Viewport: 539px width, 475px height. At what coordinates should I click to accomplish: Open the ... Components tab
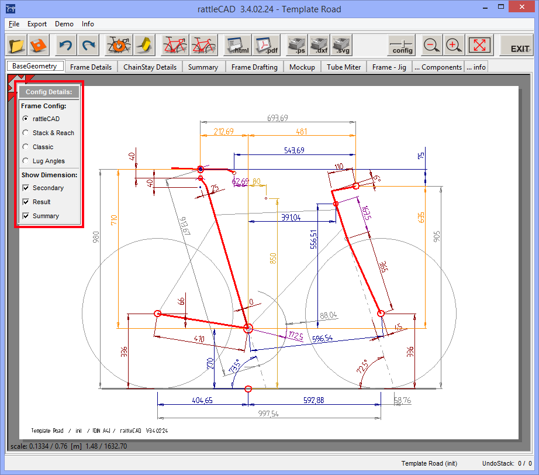(438, 67)
